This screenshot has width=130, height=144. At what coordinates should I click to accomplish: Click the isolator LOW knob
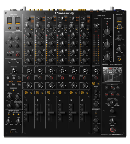click(x=107, y=57)
